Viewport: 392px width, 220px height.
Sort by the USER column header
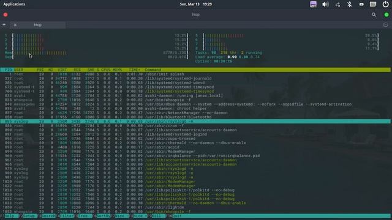(19, 70)
